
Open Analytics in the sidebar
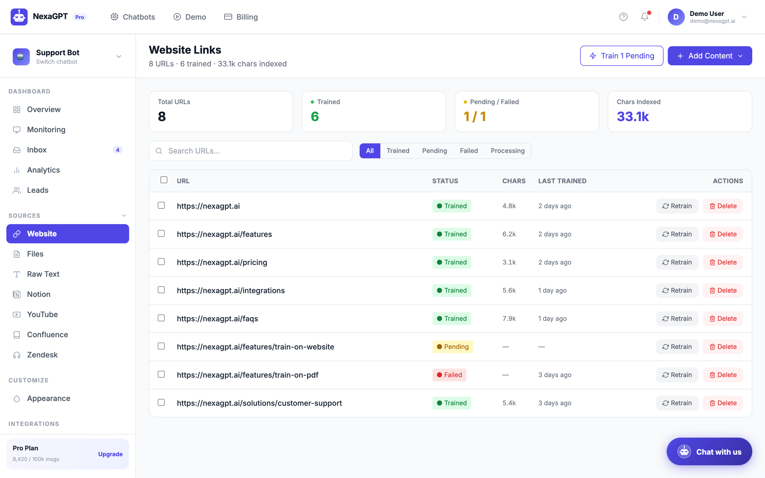[68, 170]
